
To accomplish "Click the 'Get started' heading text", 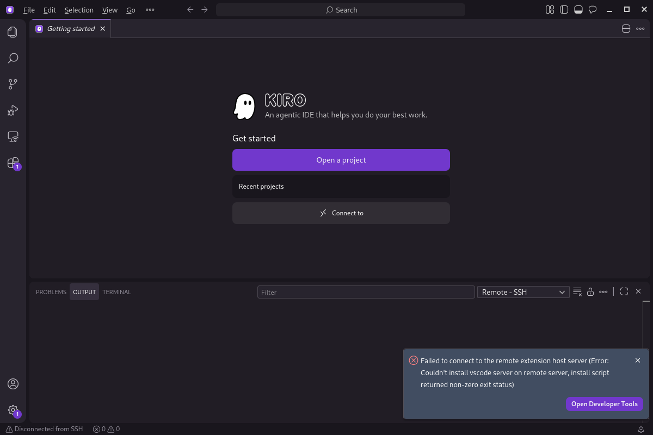I will 254,139.
